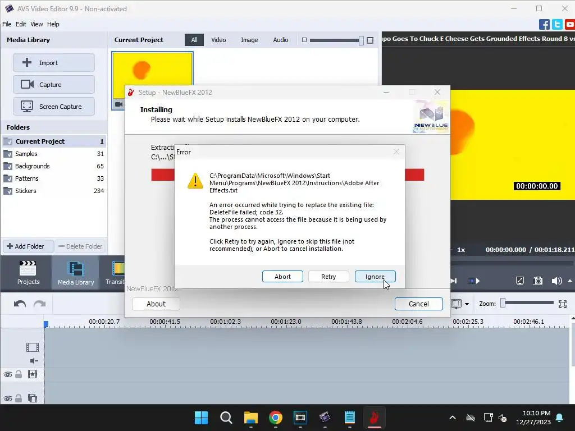This screenshot has width=575, height=431.
Task: Click the Add Folder button
Action: pyautogui.click(x=28, y=246)
